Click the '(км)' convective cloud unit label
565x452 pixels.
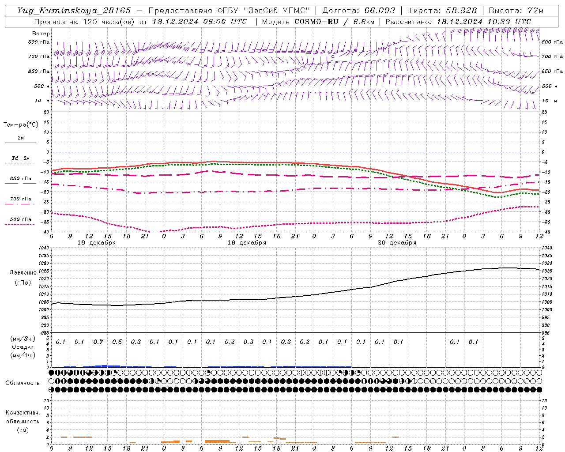coord(23,430)
